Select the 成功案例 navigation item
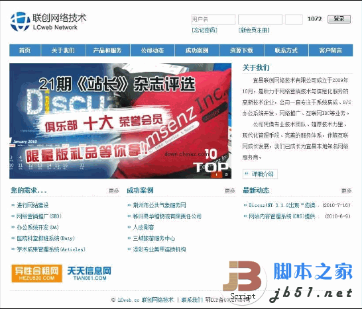The image size is (362, 309). pos(197,50)
